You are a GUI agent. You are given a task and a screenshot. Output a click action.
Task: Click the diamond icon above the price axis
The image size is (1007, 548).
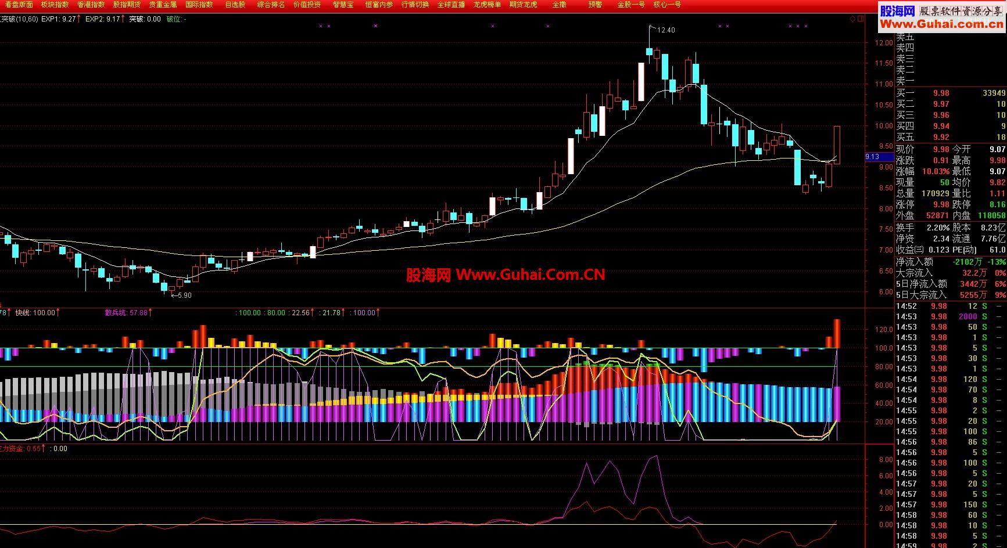[853, 19]
